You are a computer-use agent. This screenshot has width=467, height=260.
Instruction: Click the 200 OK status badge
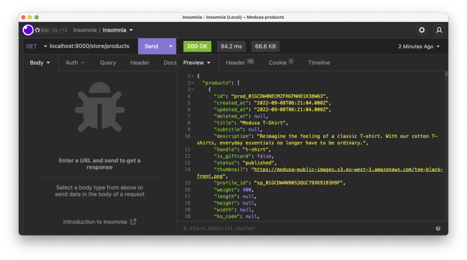click(197, 47)
